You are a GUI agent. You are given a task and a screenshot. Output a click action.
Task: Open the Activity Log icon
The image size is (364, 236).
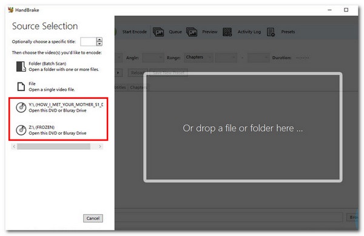(x=227, y=32)
